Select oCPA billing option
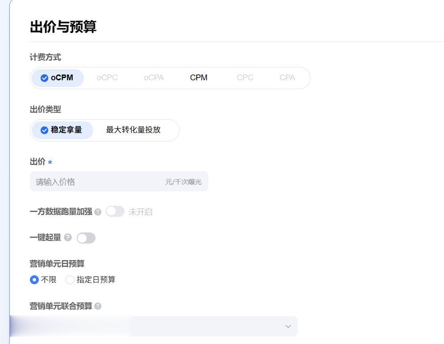The image size is (444, 344). (154, 78)
